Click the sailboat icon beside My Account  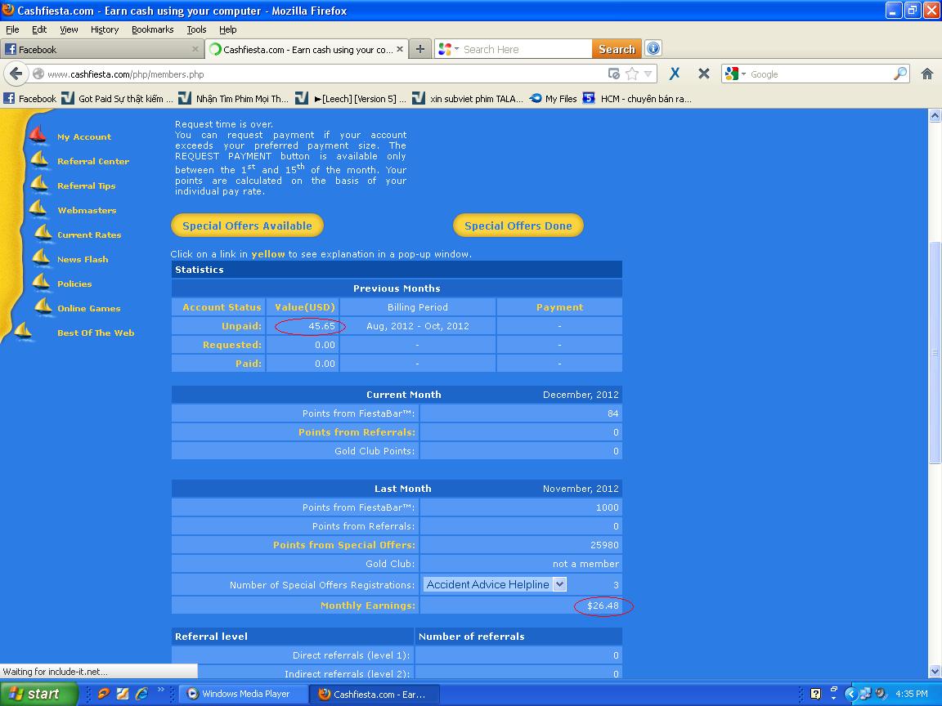[38, 135]
